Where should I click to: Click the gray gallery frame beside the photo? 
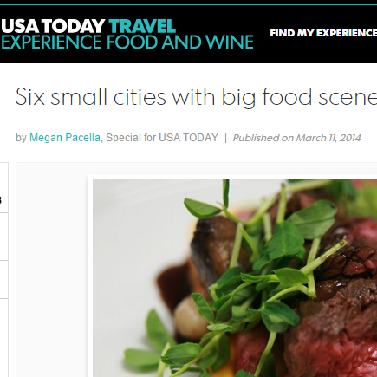[x=52, y=270]
